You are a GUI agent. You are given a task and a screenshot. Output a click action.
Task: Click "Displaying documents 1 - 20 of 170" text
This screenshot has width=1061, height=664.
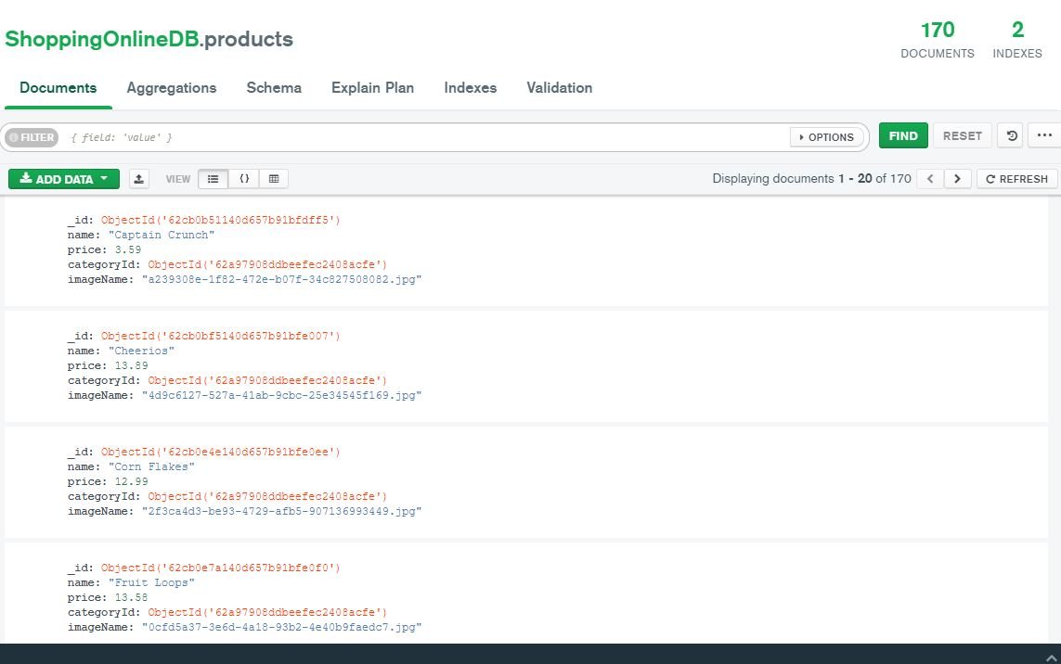tap(811, 178)
